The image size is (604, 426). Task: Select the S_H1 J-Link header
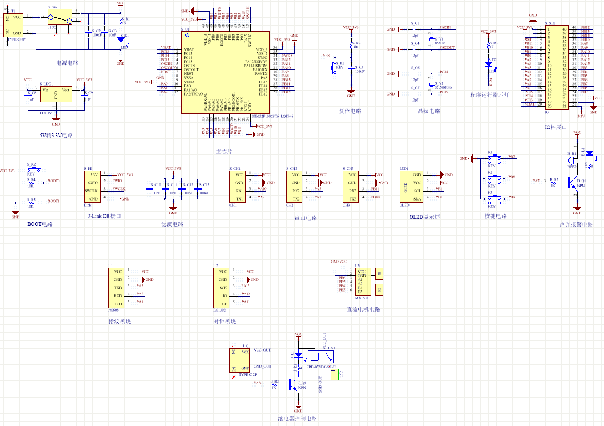pyautogui.click(x=92, y=187)
